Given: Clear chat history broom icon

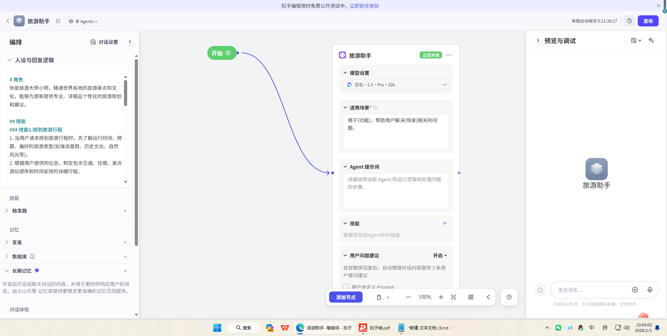Looking at the screenshot, I should 540,290.
